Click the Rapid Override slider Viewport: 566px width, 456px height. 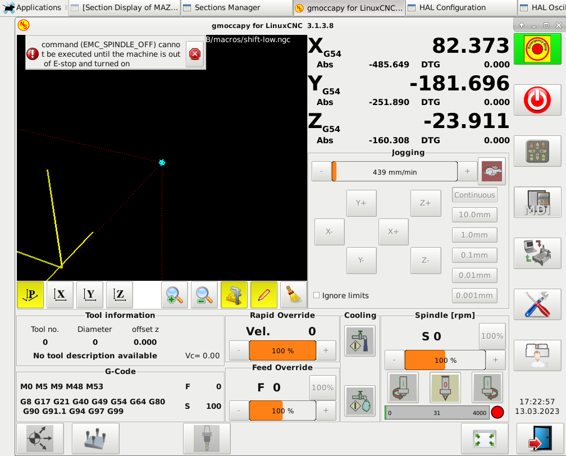(282, 350)
